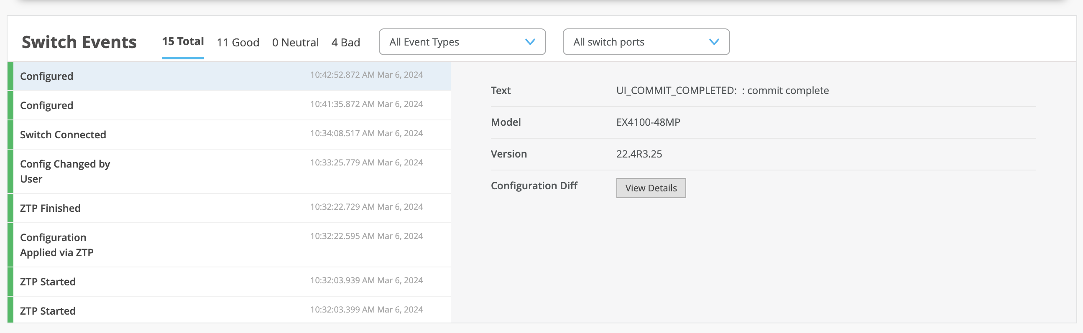Filter events by 11 Good

click(238, 43)
